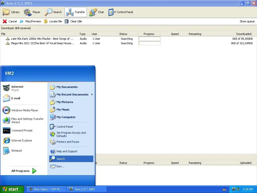Click Speed column header in uploads pane
257x193 pixels.
[170, 163]
